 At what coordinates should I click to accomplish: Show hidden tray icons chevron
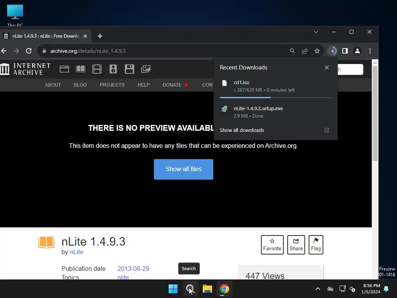(318, 289)
